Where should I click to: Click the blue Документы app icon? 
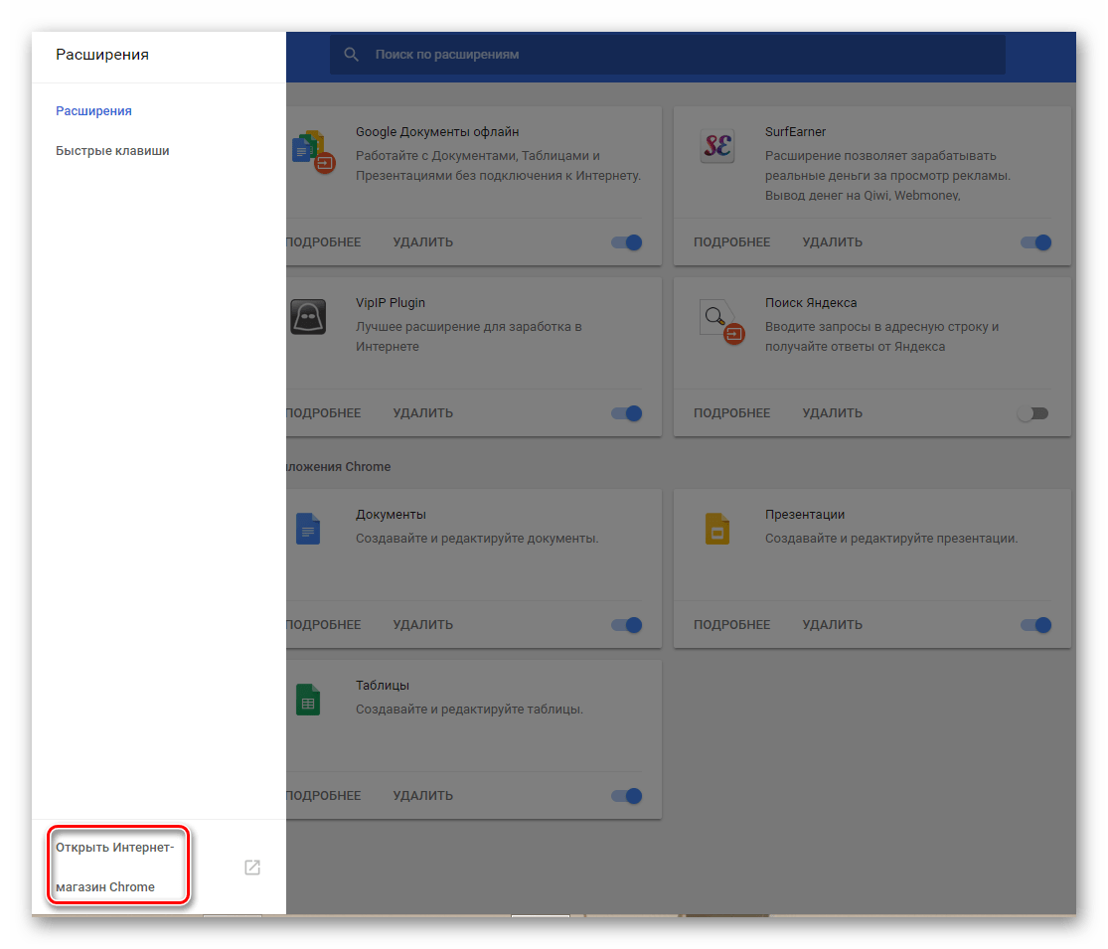pyautogui.click(x=308, y=529)
